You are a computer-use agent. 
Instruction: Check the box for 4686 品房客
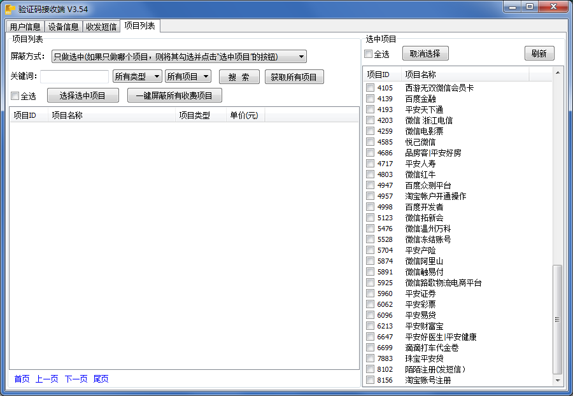pos(370,153)
